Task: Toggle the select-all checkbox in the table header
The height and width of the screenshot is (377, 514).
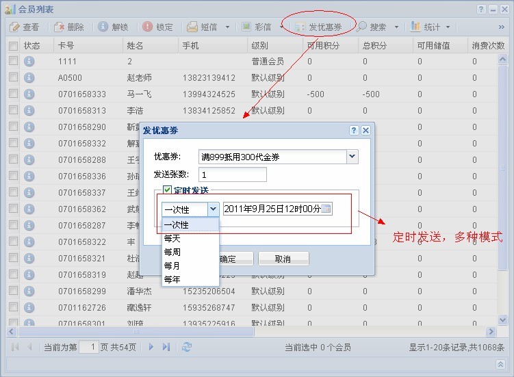Action: pos(13,46)
